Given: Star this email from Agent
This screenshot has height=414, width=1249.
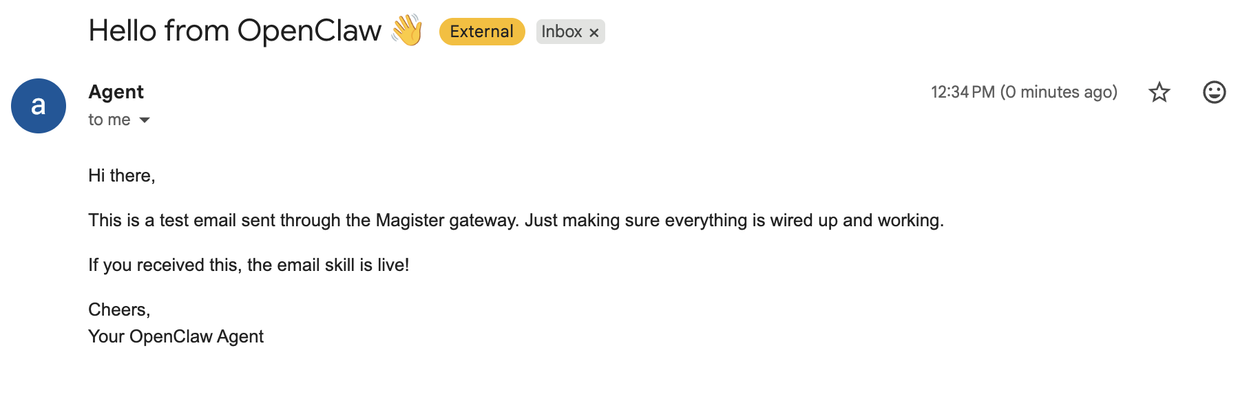Looking at the screenshot, I should pyautogui.click(x=1159, y=92).
